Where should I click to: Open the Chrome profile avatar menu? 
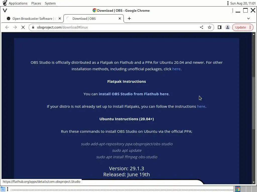[227, 27]
